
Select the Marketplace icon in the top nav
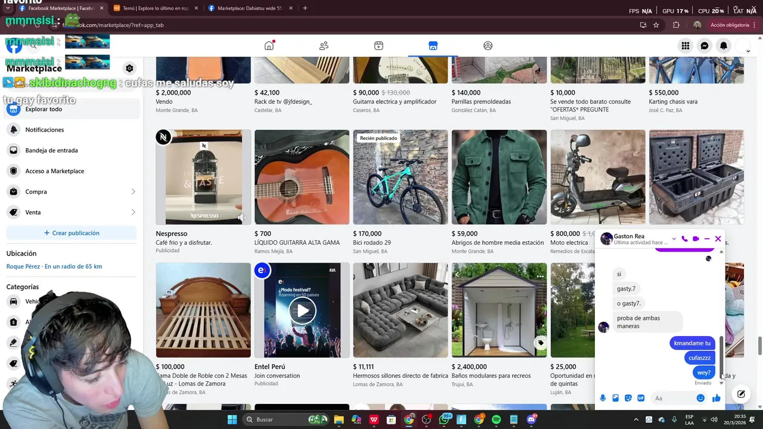[x=433, y=46]
